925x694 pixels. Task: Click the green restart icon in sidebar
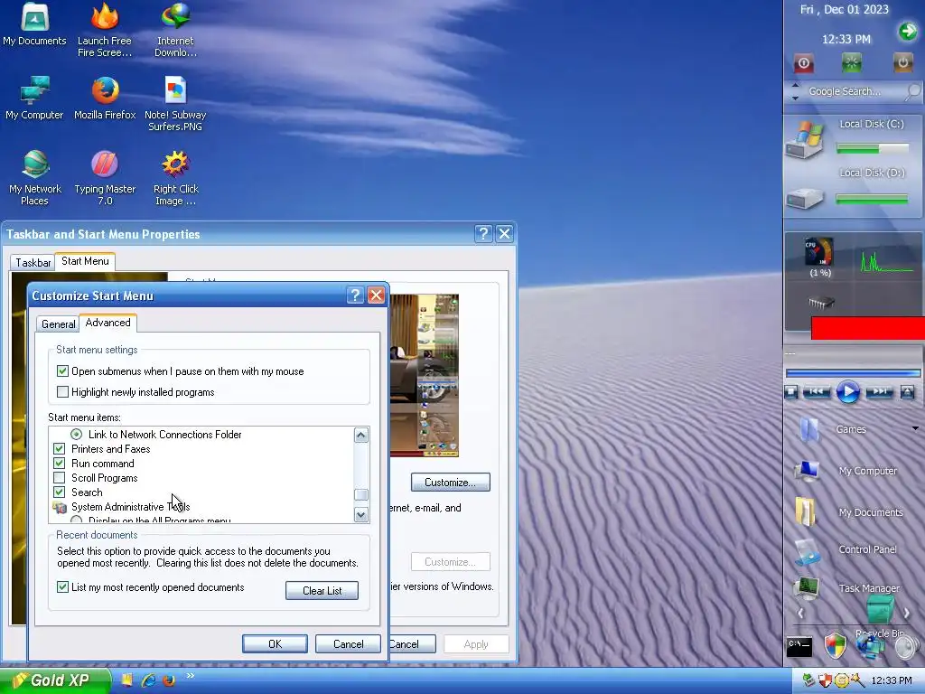tap(851, 62)
